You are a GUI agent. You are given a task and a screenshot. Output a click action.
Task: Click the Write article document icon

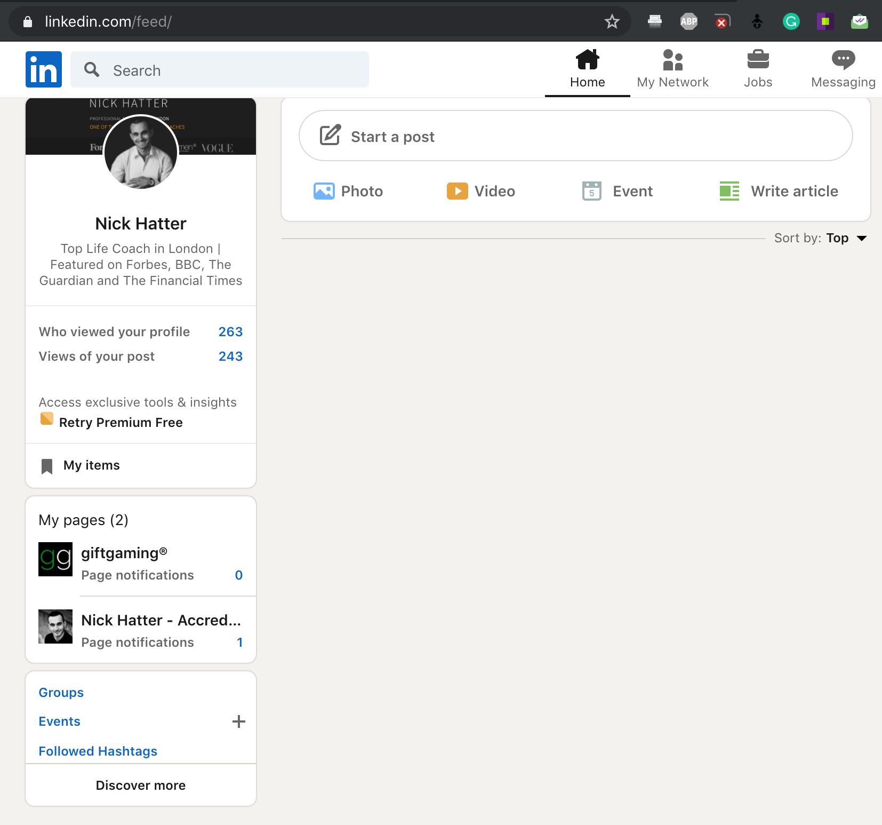click(x=729, y=191)
